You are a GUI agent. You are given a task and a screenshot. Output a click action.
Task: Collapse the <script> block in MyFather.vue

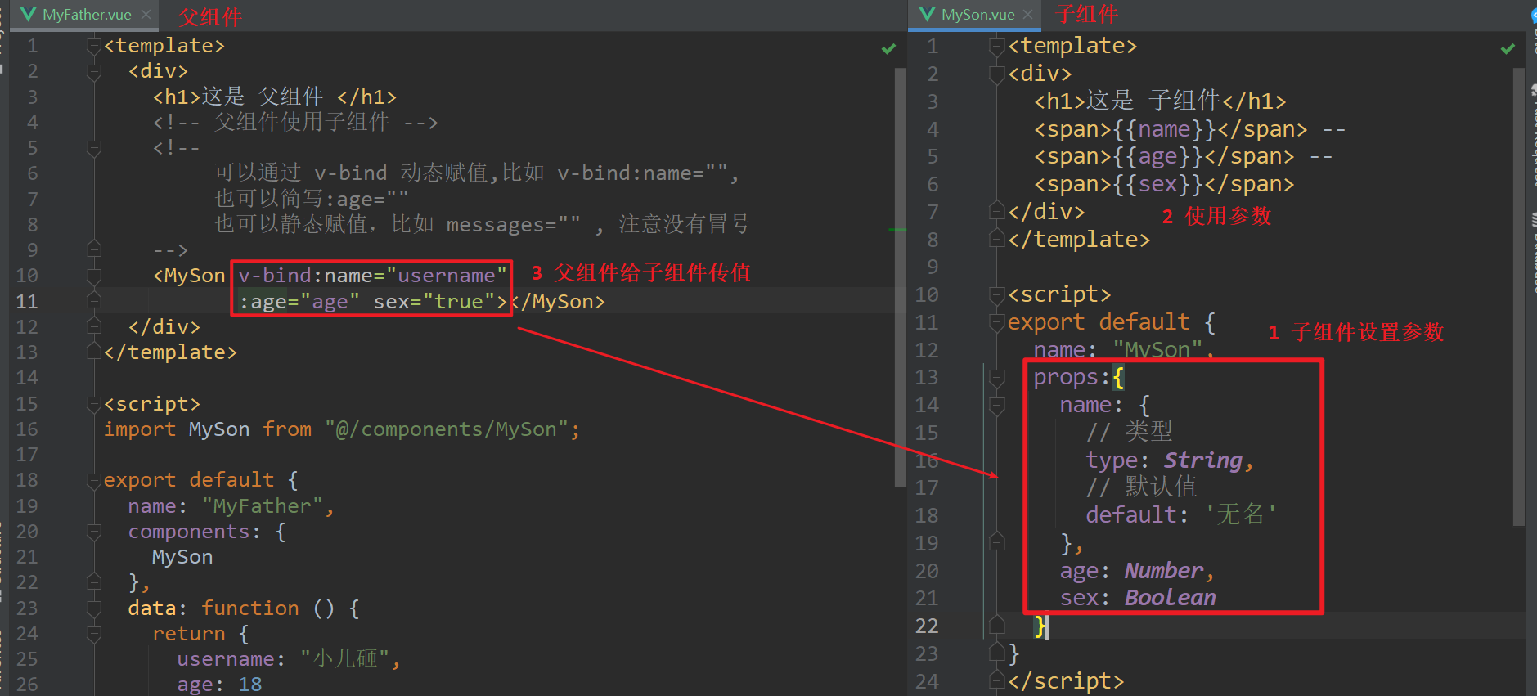pyautogui.click(x=94, y=404)
